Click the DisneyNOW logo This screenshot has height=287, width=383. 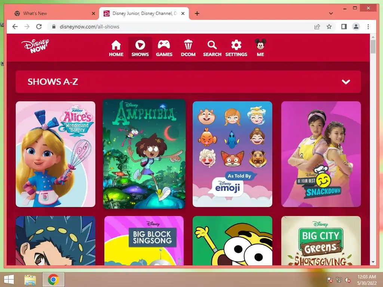tap(35, 46)
